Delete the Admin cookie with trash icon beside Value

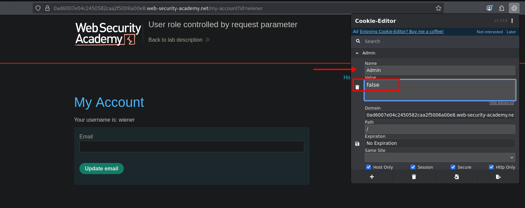click(x=357, y=87)
